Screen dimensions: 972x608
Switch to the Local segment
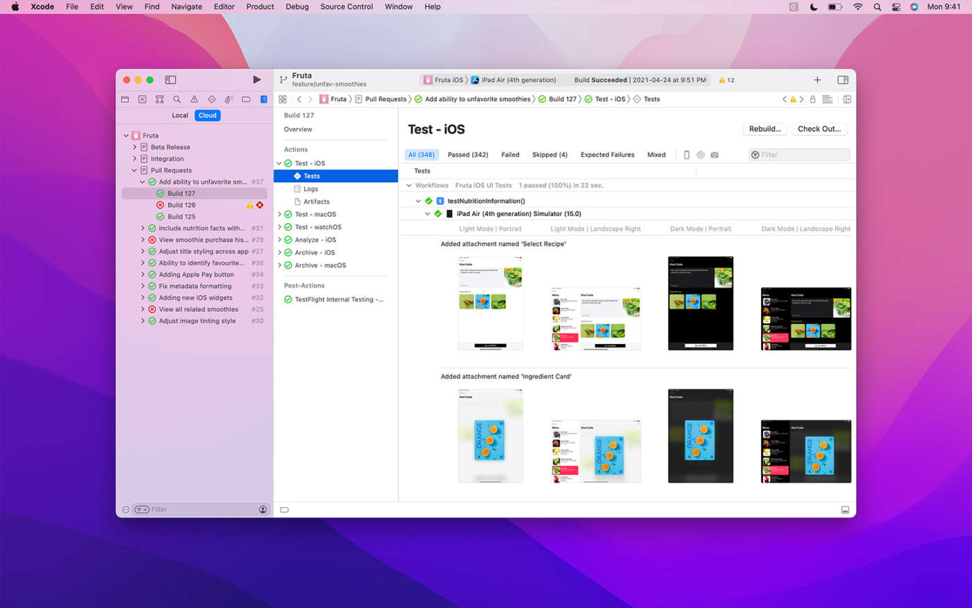180,115
